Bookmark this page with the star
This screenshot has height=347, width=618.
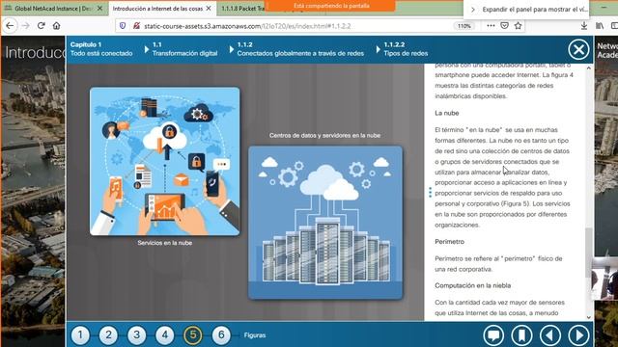click(x=518, y=26)
